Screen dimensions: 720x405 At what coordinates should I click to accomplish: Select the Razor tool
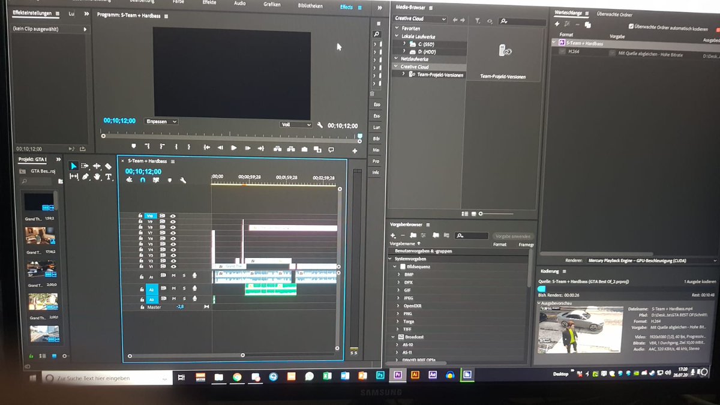tap(108, 166)
